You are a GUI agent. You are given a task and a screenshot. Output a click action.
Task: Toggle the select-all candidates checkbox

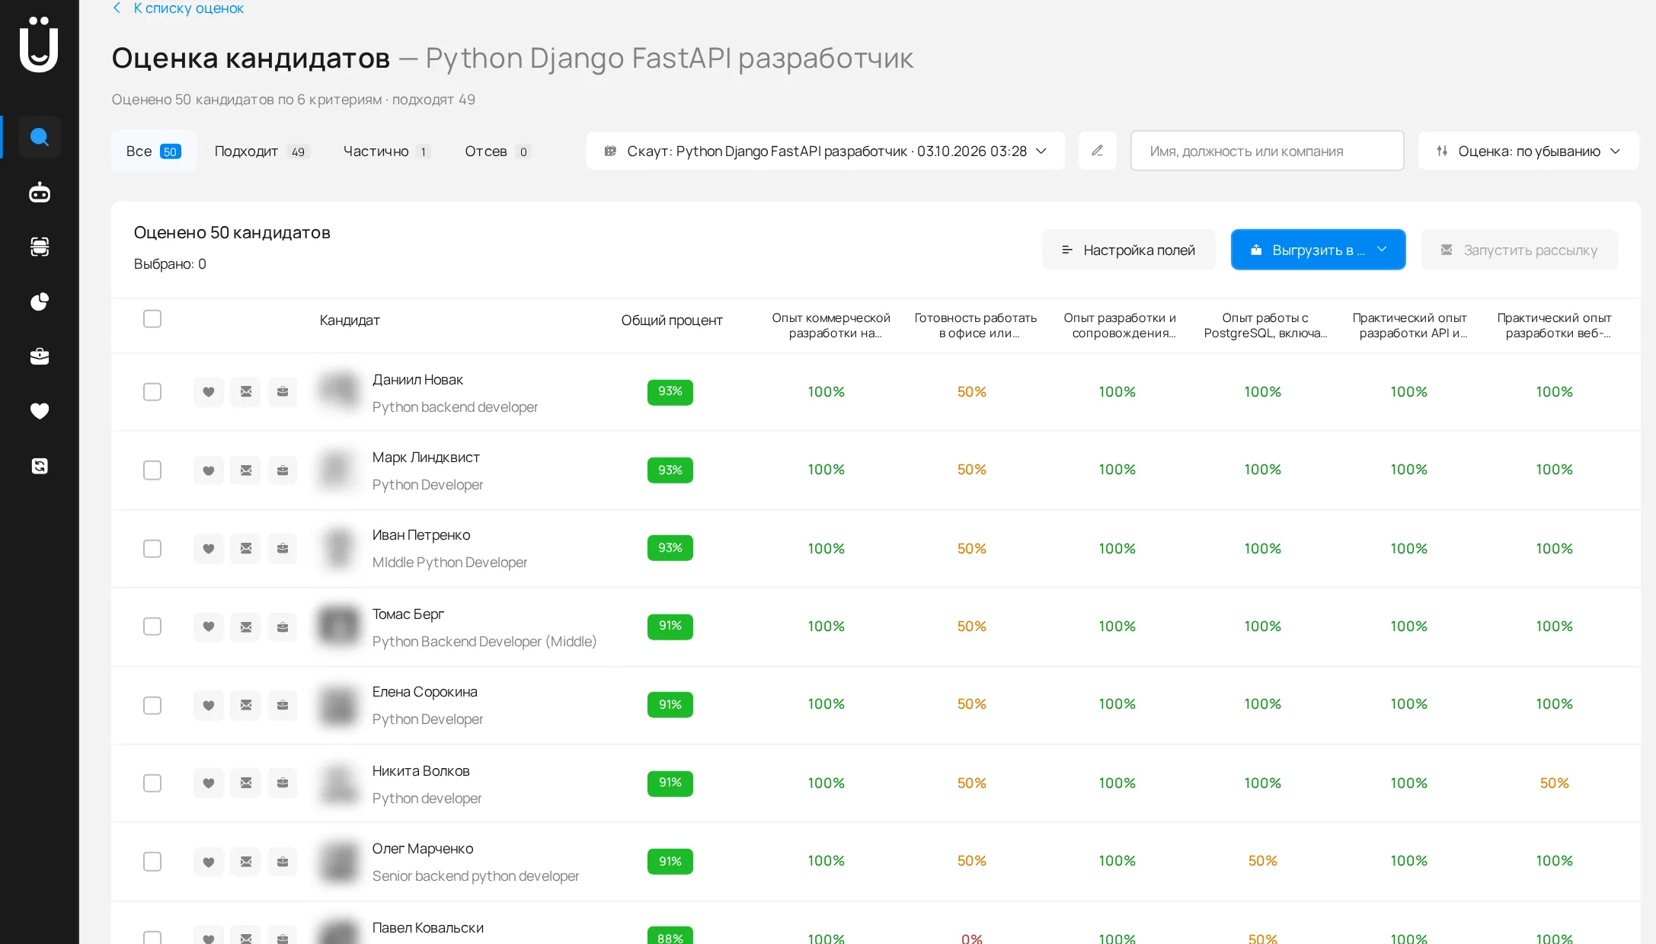coord(152,319)
